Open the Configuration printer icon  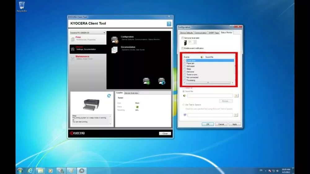click(x=114, y=40)
